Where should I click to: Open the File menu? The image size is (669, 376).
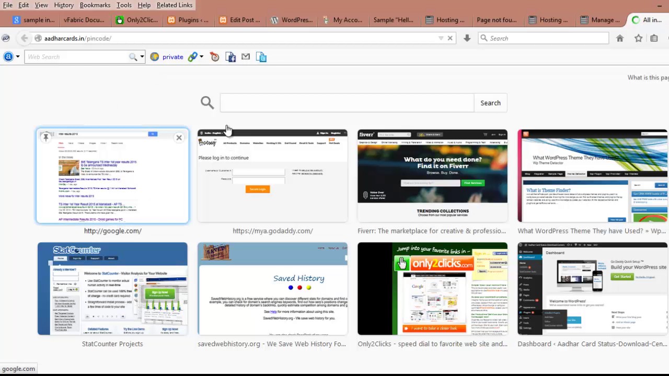click(8, 5)
